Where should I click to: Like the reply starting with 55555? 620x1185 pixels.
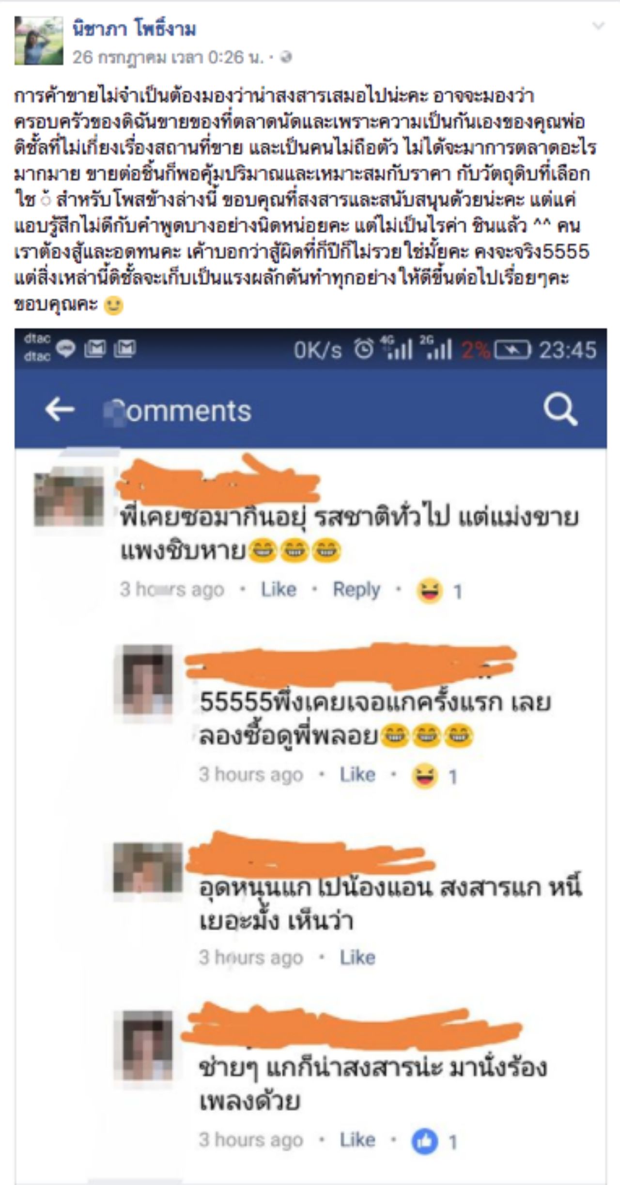pos(357,774)
